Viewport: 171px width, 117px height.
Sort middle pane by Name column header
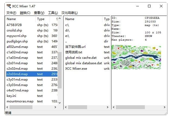point(83,19)
